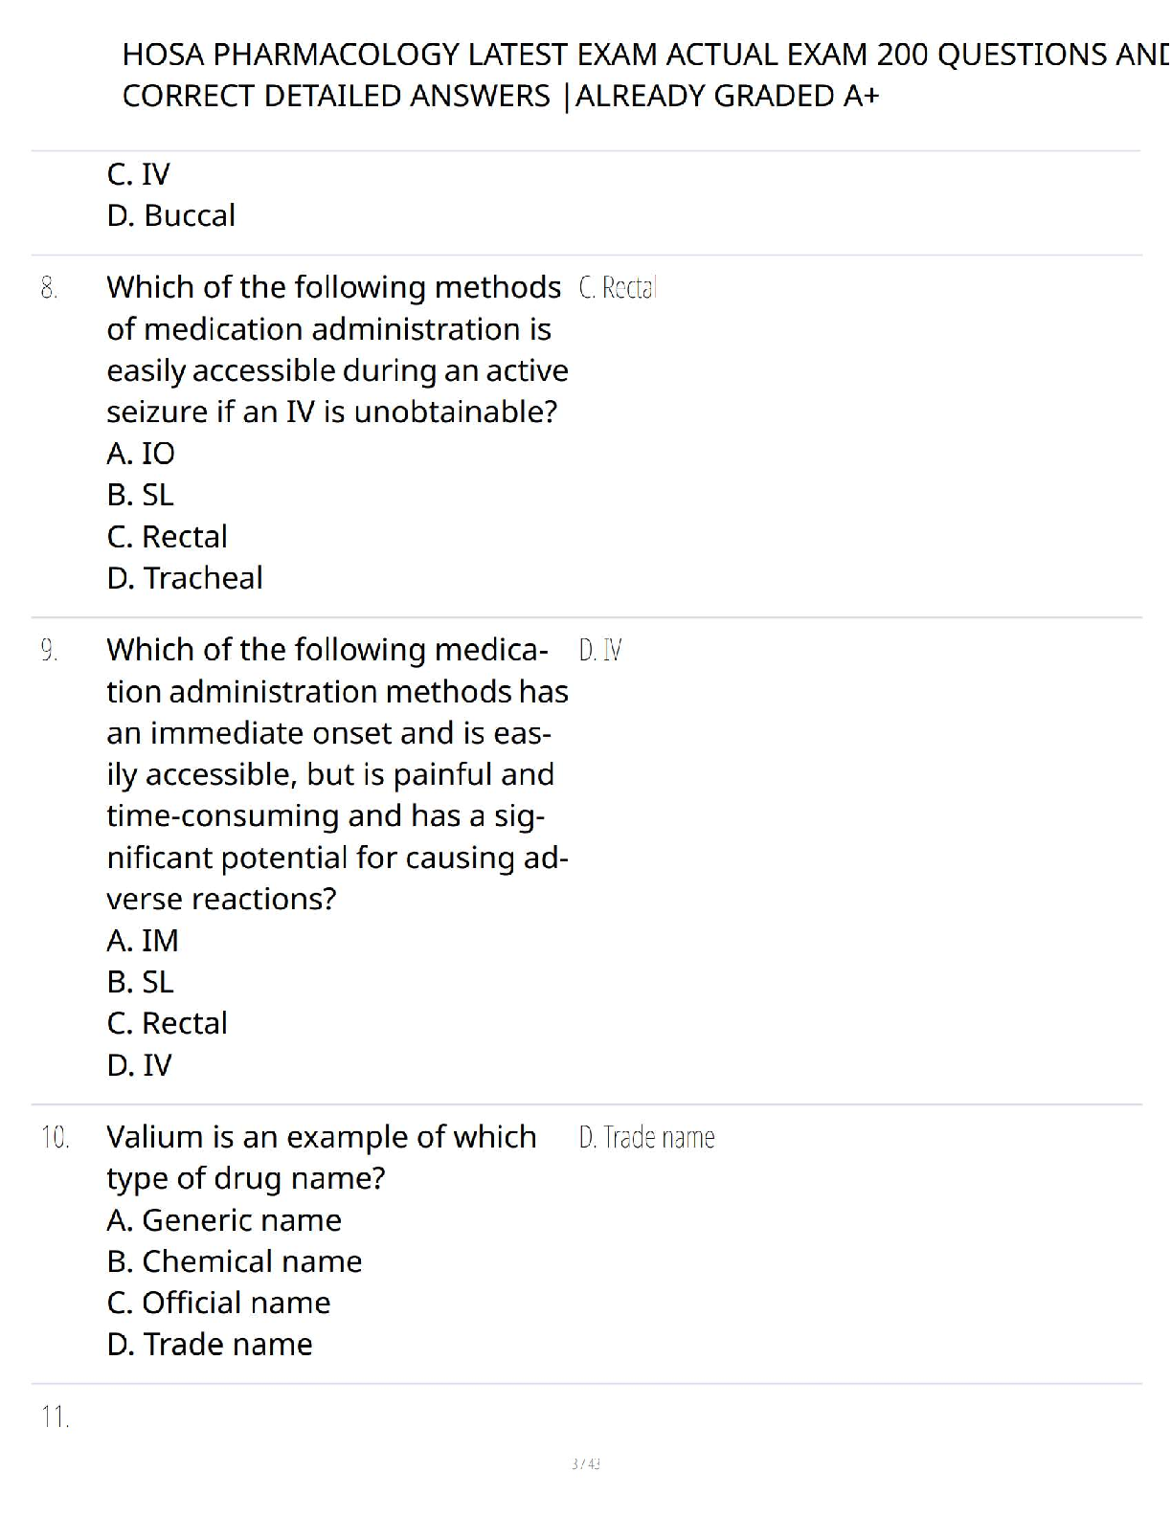
Task: Select "C. Rectal" choice under question 9
Action: click(167, 1023)
